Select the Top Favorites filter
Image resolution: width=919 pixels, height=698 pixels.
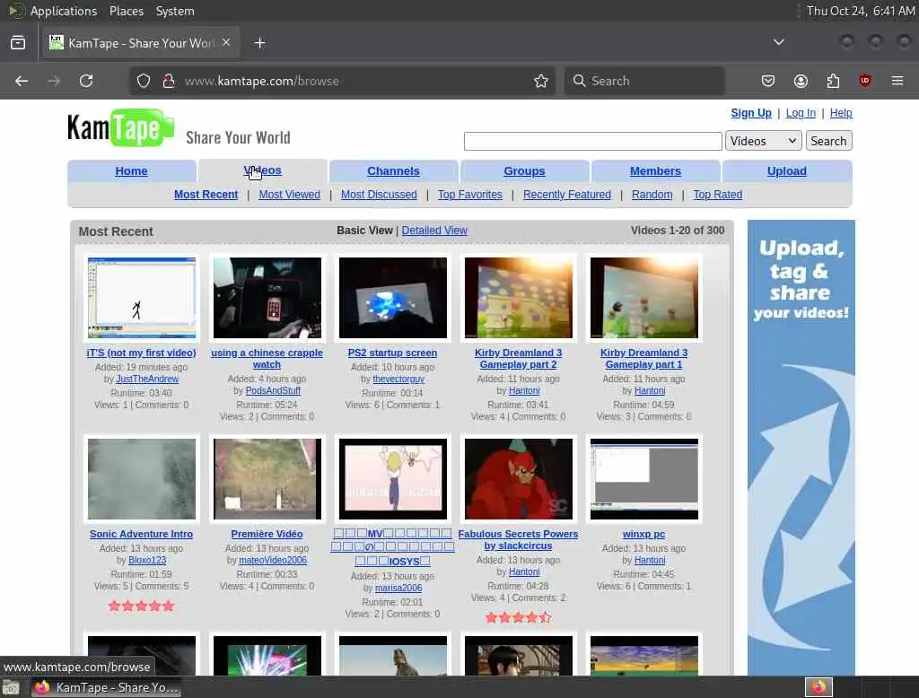tap(470, 195)
